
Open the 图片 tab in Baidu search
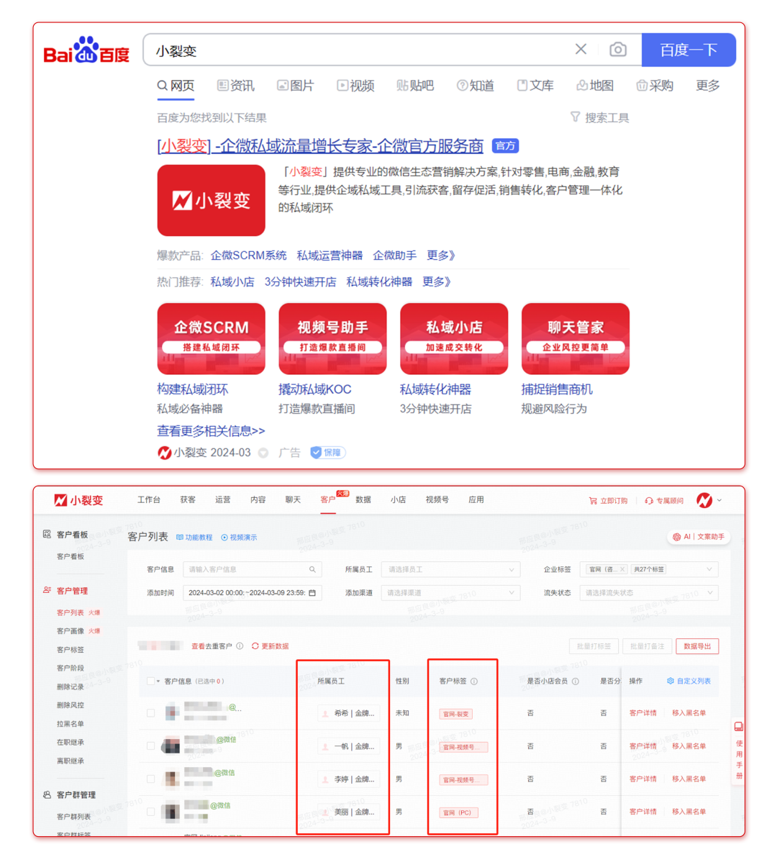[296, 86]
